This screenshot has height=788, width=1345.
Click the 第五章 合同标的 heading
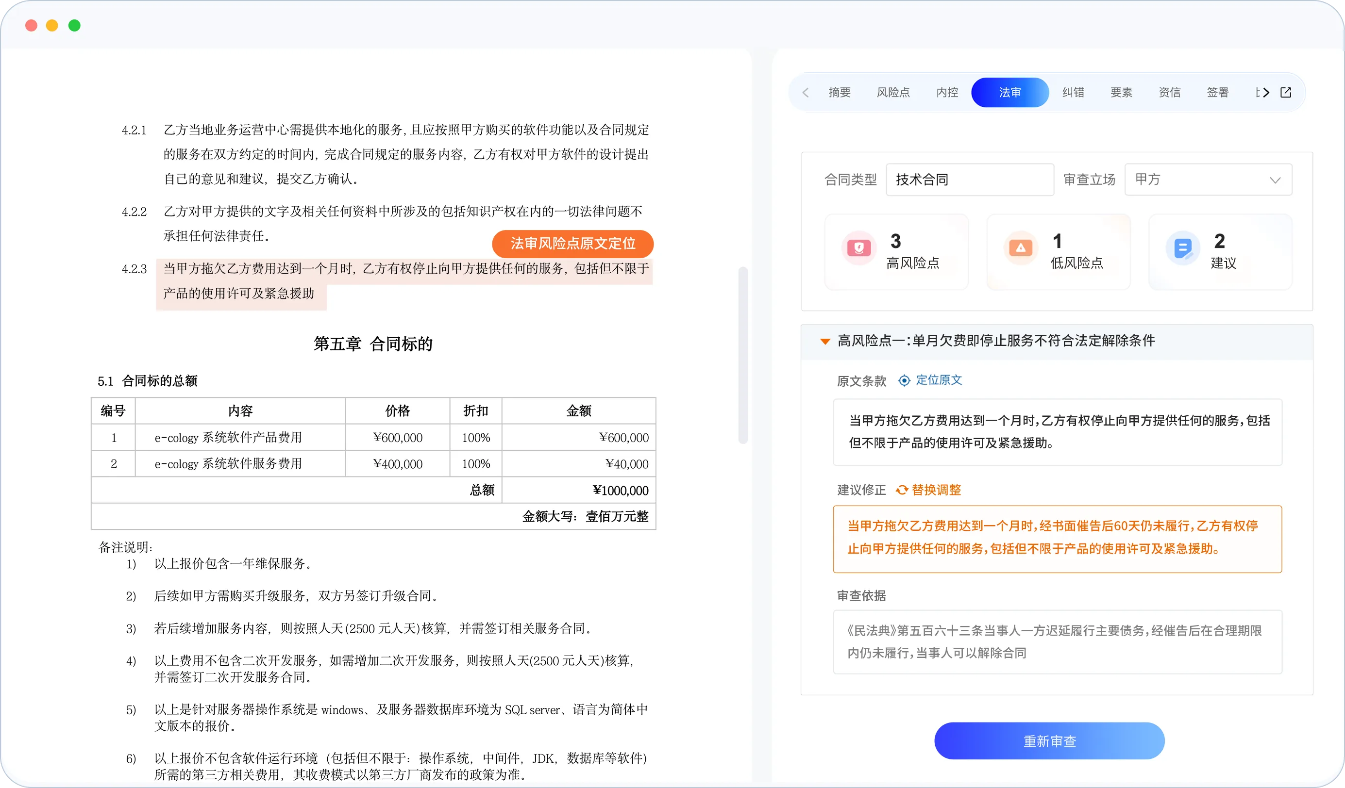(x=373, y=344)
